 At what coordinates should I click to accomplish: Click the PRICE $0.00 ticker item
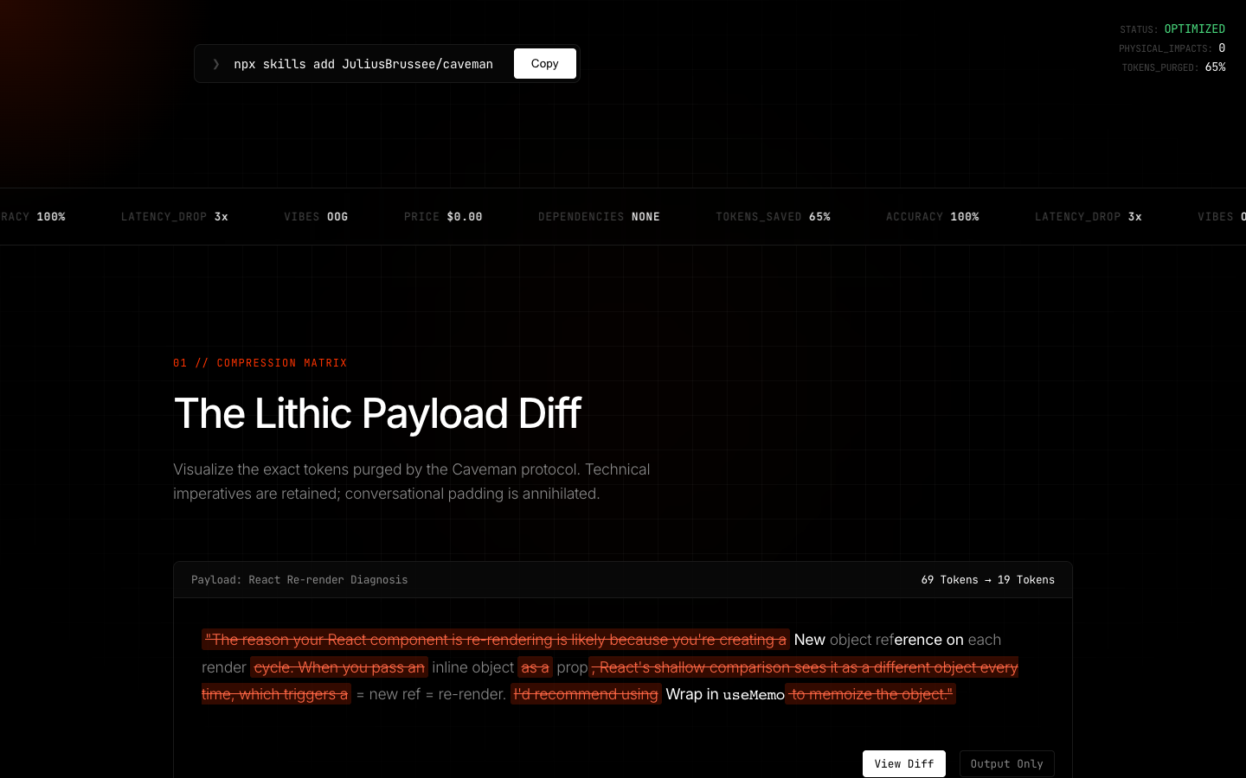pos(443,217)
